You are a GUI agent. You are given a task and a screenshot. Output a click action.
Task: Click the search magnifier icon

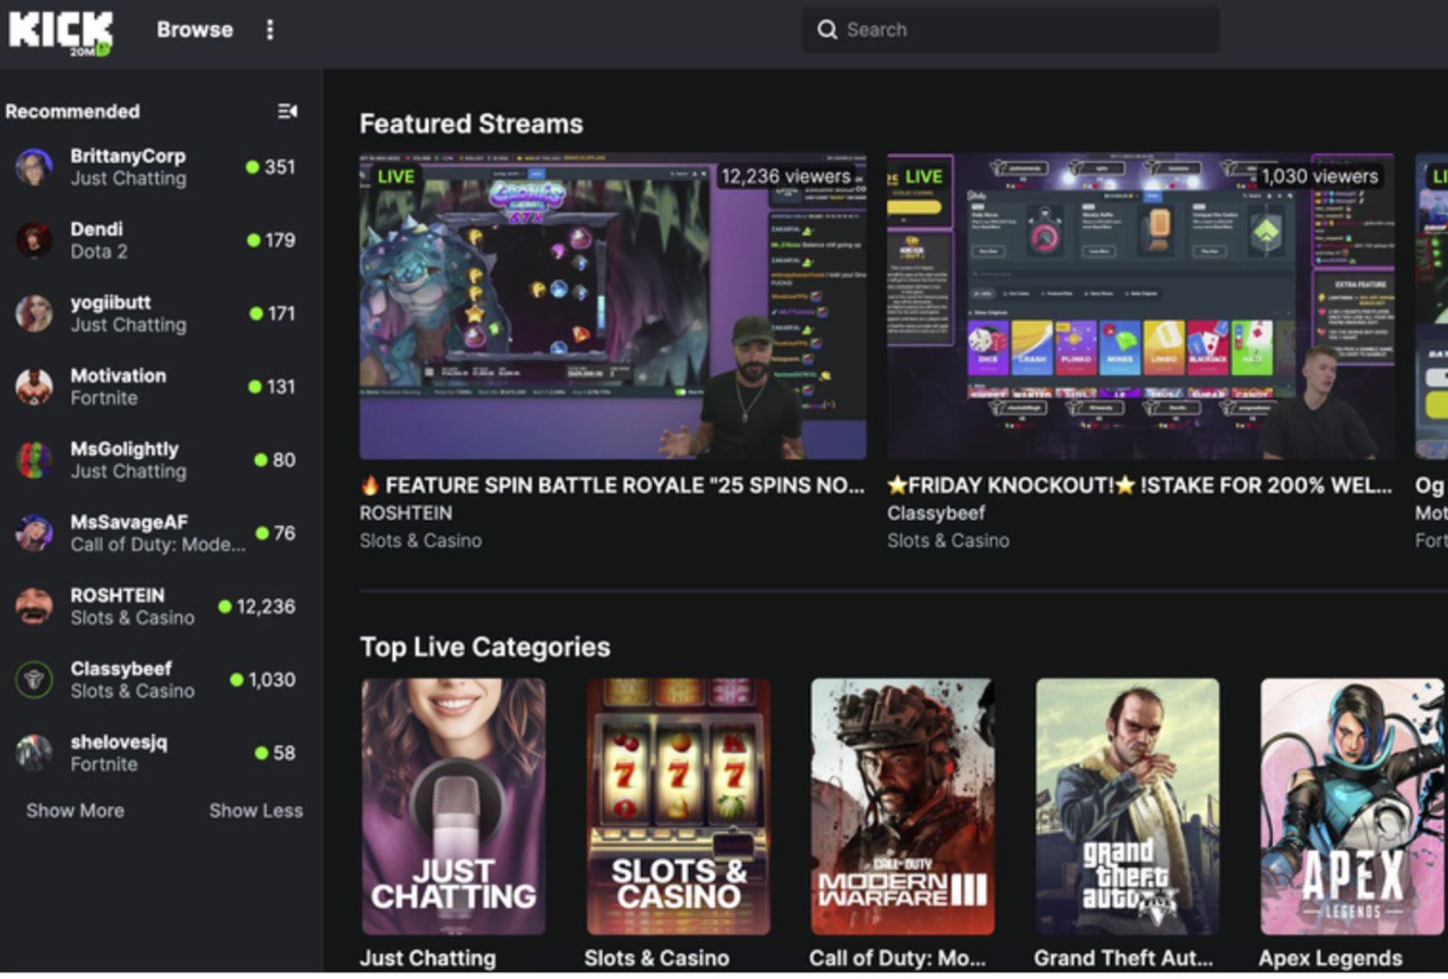827,30
